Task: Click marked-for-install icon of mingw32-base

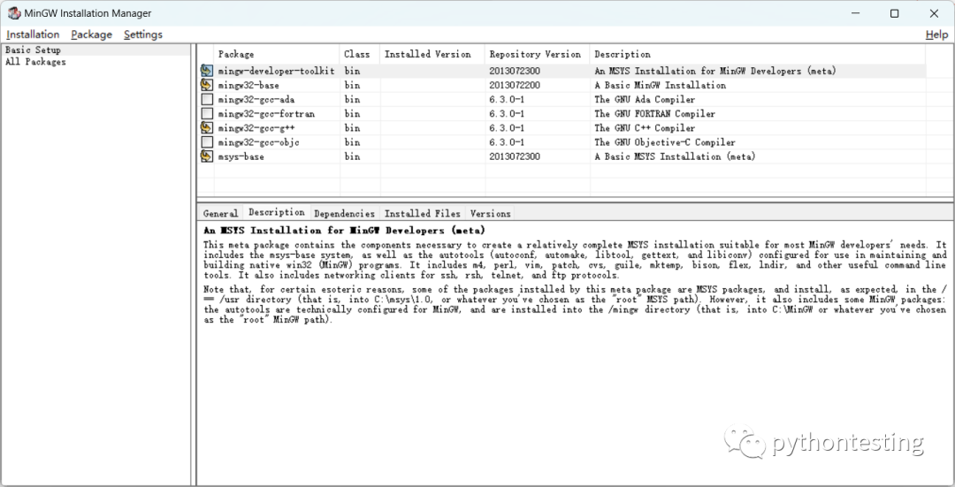Action: pos(207,85)
